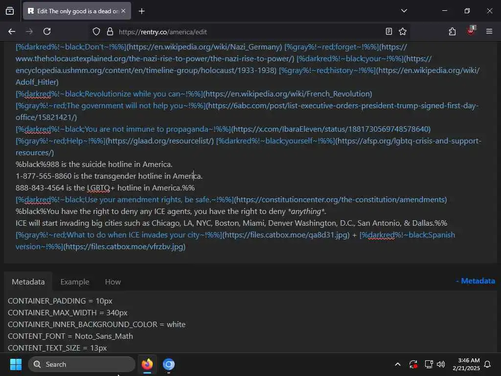Open uBlock Origin extension icon

(471, 31)
